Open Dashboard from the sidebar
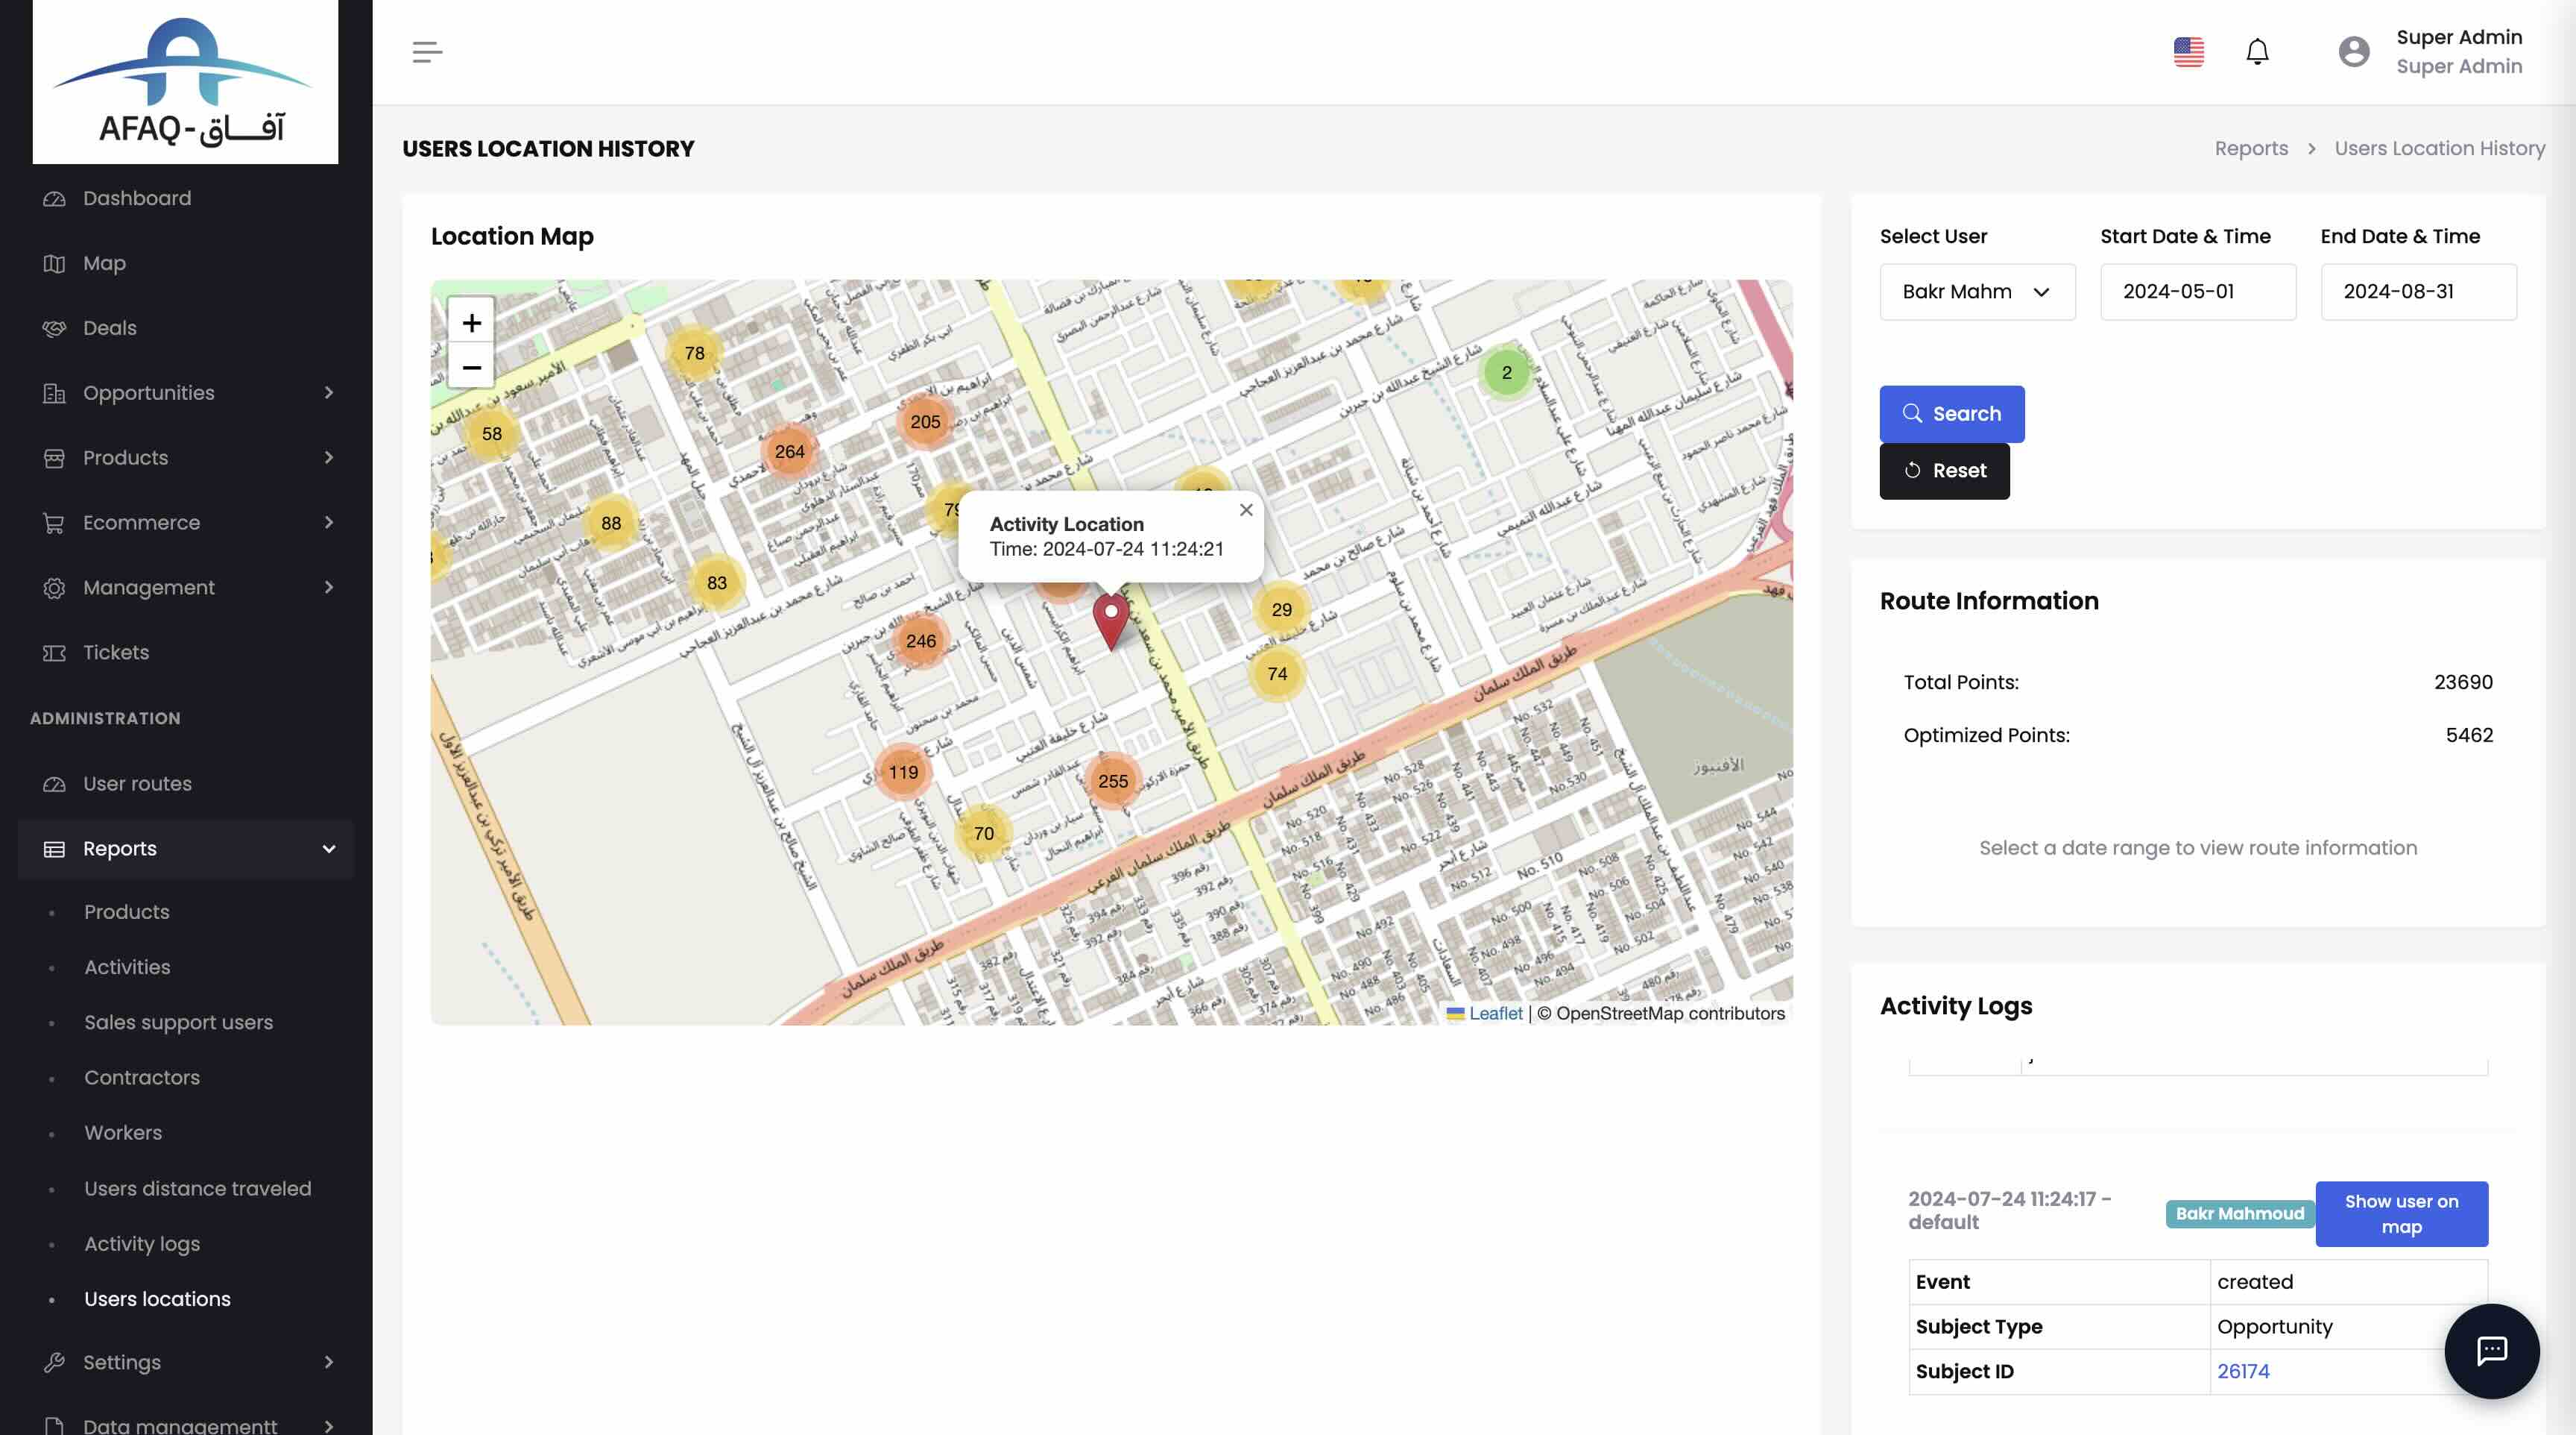This screenshot has height=1435, width=2576. coord(186,198)
